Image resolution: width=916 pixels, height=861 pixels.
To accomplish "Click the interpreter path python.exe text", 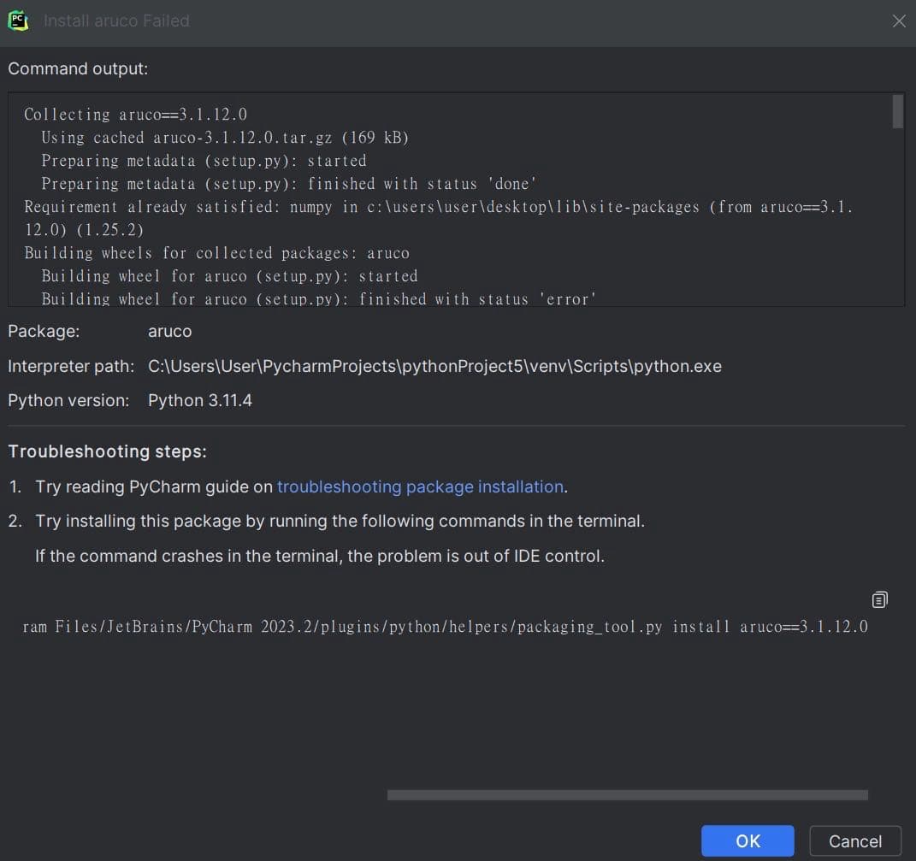I will click(x=434, y=365).
